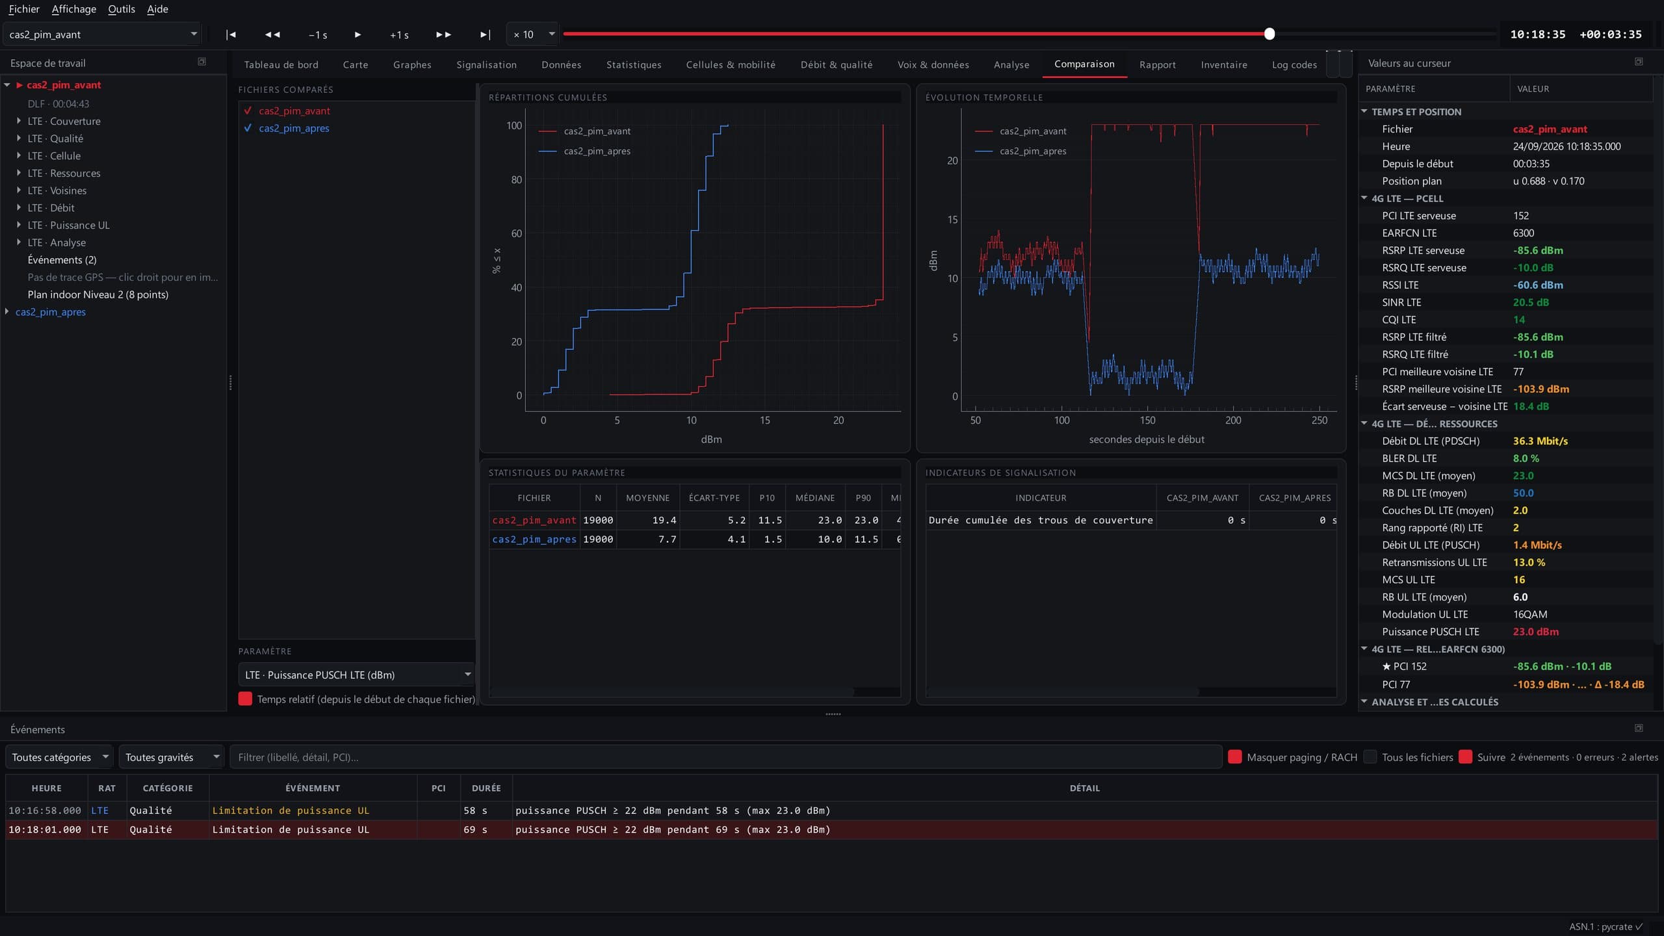Select the 10:16:58.000 event row
Viewport: 1664px width, 936px height.
click(x=831, y=811)
